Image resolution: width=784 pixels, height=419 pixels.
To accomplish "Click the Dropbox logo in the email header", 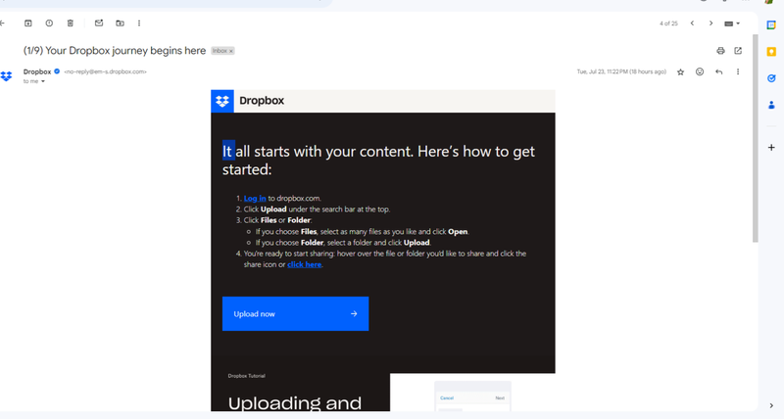I will tap(222, 101).
